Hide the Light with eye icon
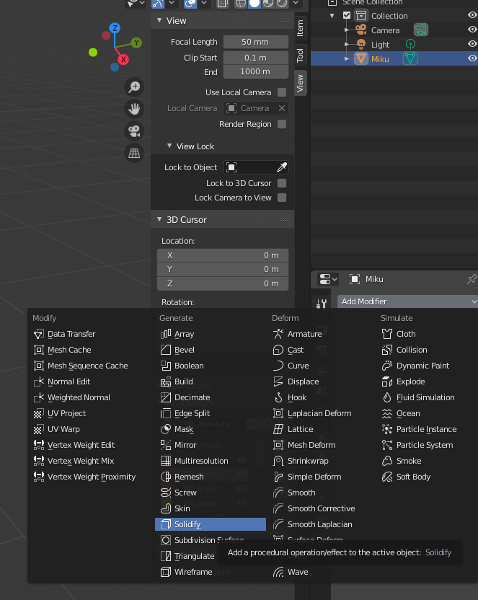478x600 pixels. 472,44
